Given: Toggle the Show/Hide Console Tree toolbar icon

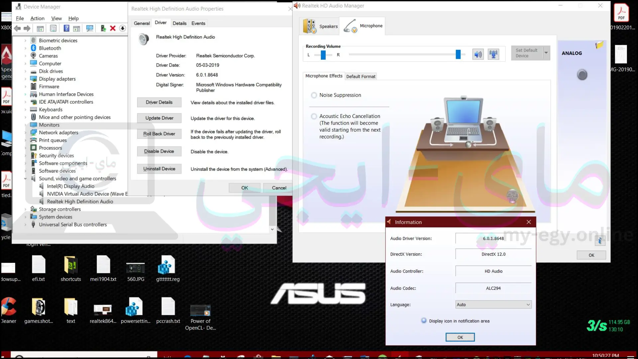Looking at the screenshot, I should [40, 29].
